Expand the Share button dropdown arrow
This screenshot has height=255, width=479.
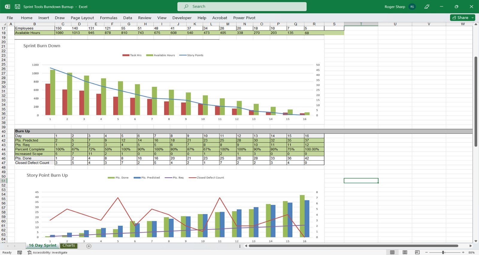click(473, 18)
